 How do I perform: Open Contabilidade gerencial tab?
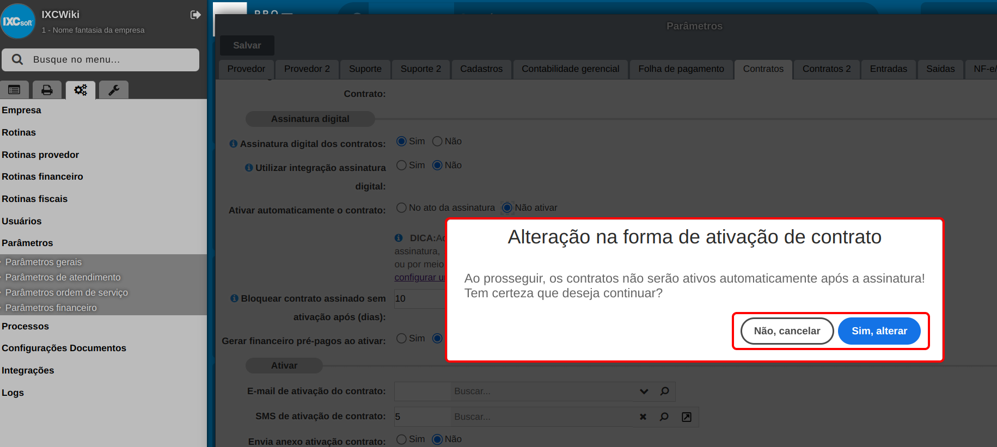[x=571, y=69]
